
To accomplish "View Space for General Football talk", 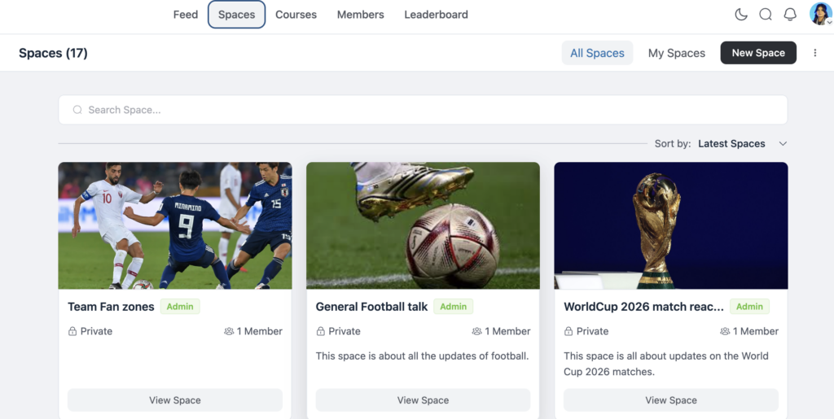I will 423,400.
